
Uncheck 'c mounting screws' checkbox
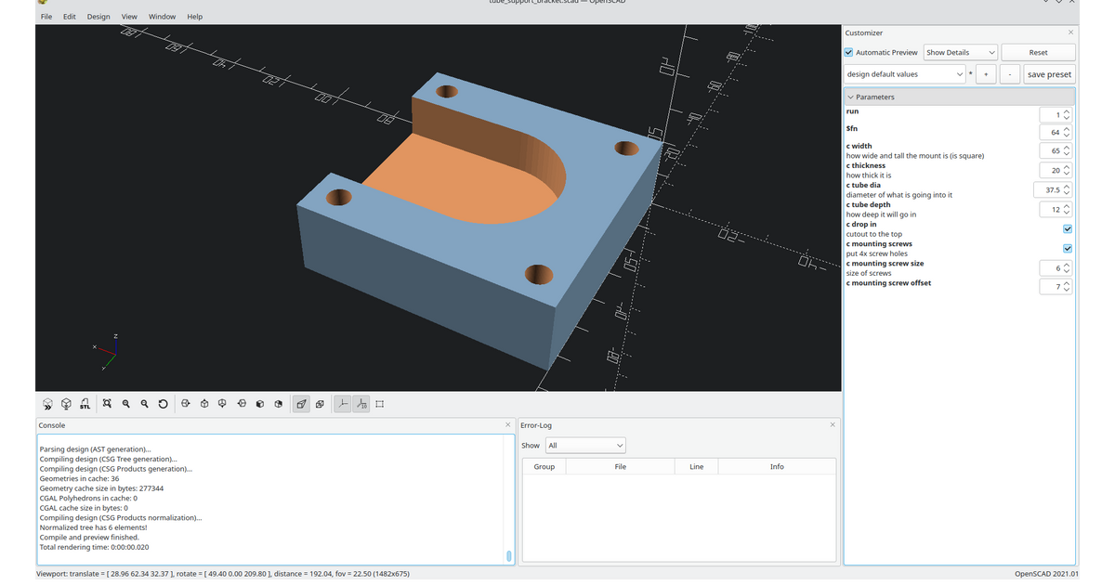[x=1067, y=248]
